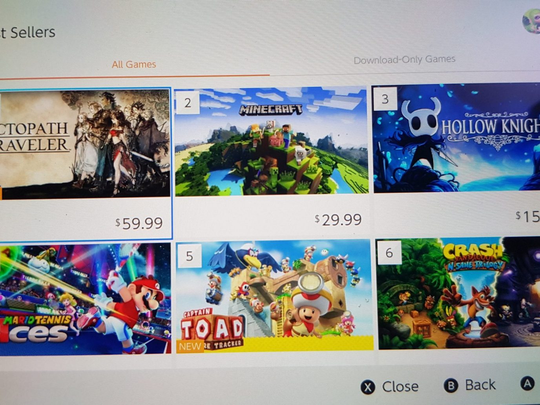Open Crash Bandicoot N. Sane Trilogy tile
This screenshot has height=405, width=540.
coord(458,293)
